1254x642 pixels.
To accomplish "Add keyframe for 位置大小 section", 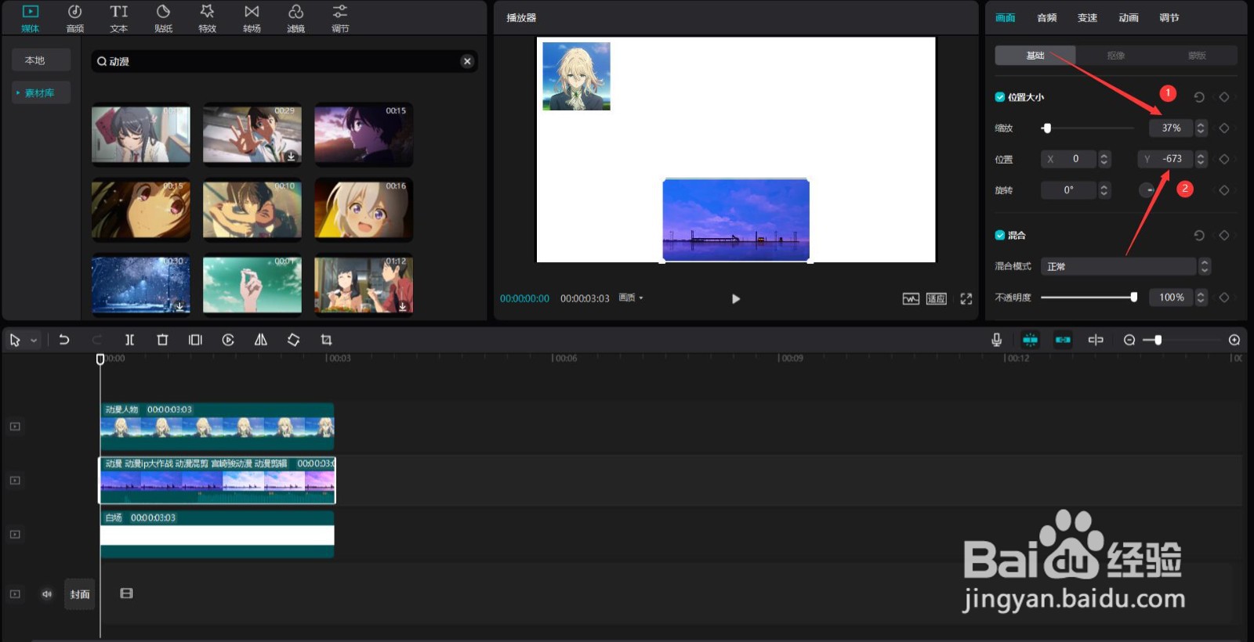I will [x=1224, y=97].
